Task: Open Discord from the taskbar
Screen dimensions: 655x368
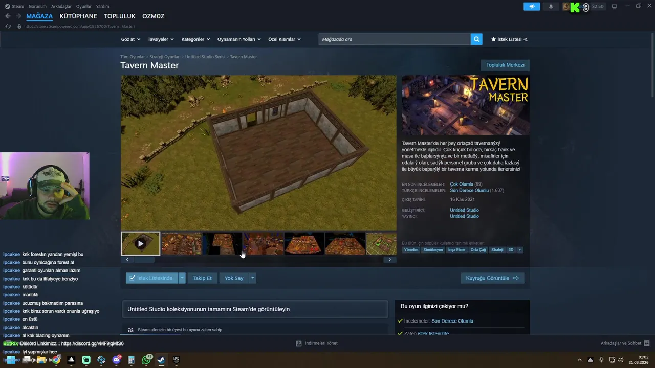Action: pos(116,360)
